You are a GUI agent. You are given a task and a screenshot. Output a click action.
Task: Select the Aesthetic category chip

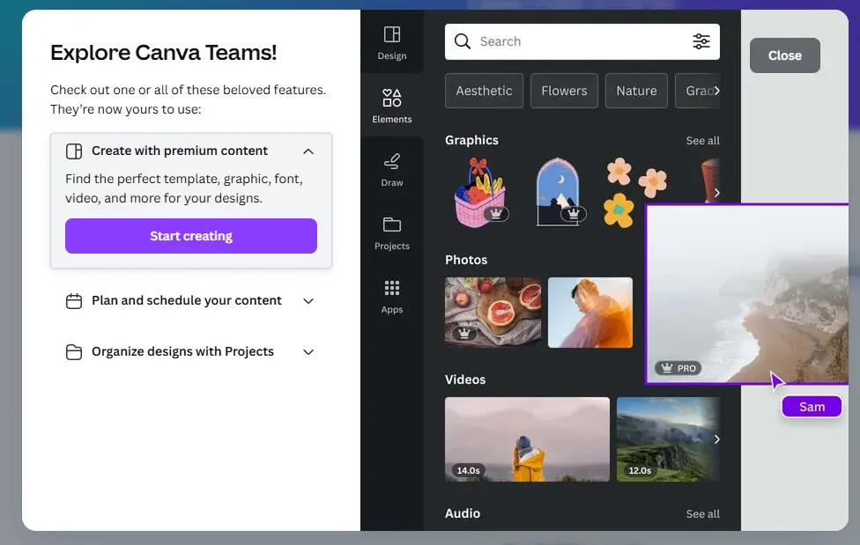pos(484,91)
